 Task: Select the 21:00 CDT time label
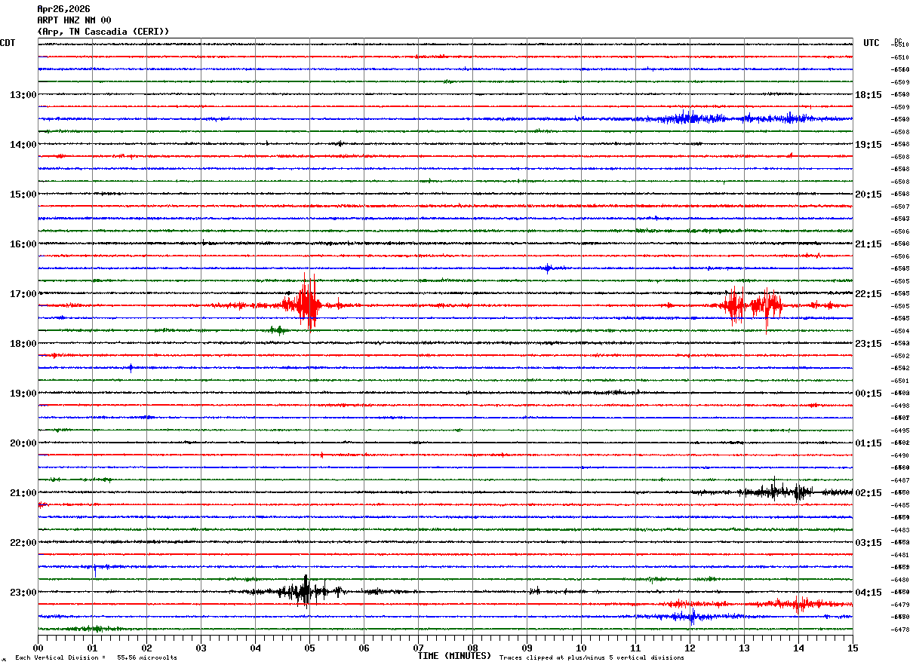click(x=23, y=493)
